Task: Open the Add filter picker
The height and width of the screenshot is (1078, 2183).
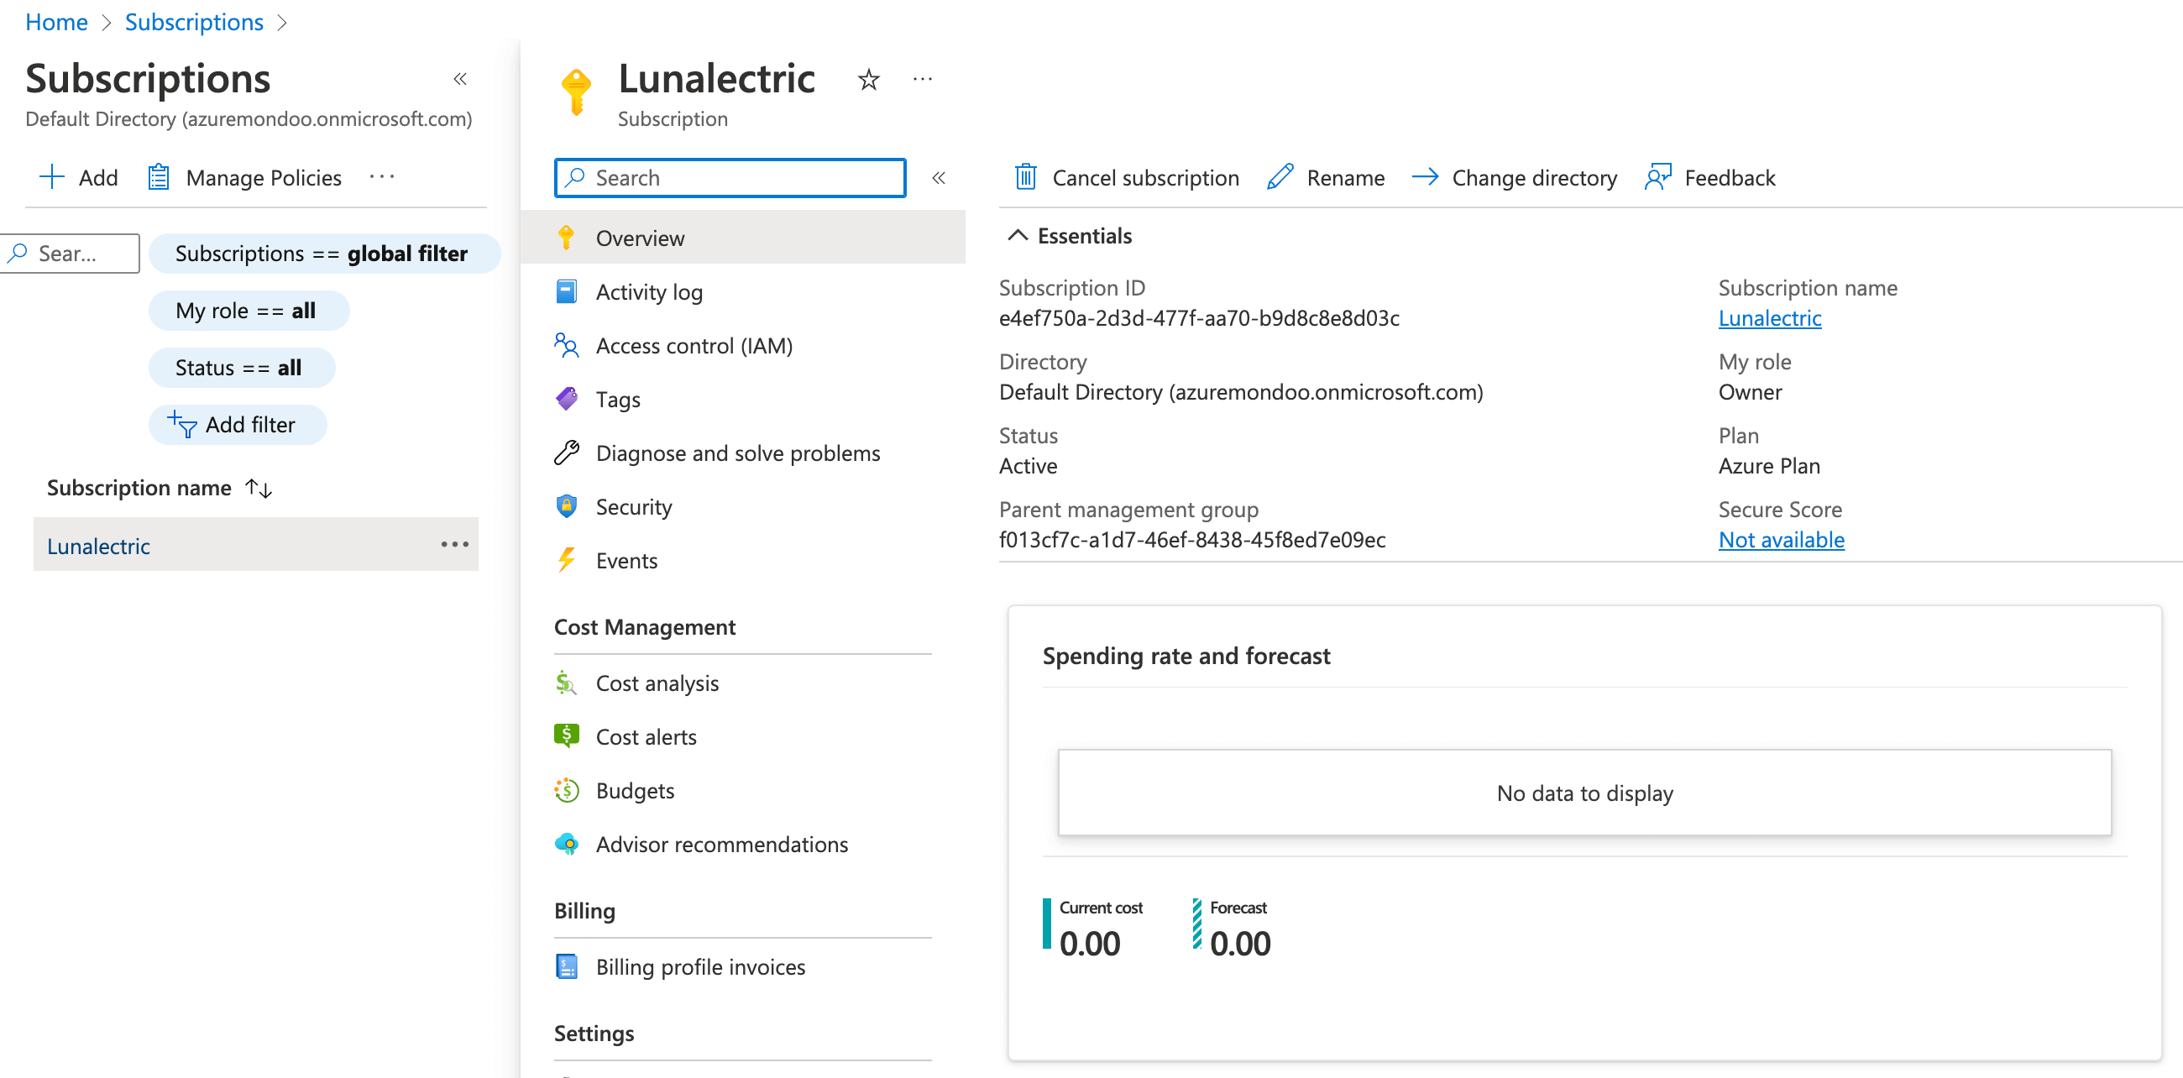Action: pos(238,424)
